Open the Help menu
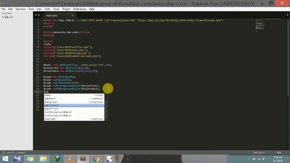The height and width of the screenshot is (163, 290). click(x=92, y=9)
